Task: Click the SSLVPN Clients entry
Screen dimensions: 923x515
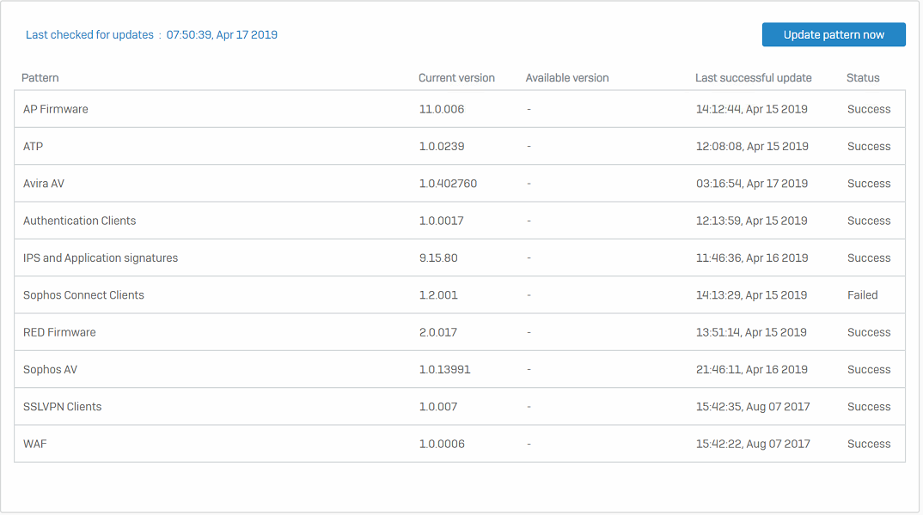Action: 62,407
